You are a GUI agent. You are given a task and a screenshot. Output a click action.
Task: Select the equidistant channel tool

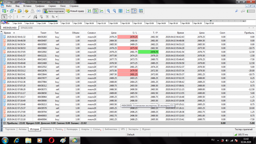pos(35,17)
